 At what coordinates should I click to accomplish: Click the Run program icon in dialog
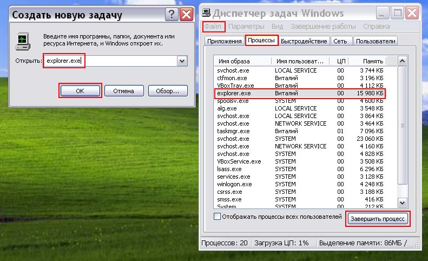(23, 42)
